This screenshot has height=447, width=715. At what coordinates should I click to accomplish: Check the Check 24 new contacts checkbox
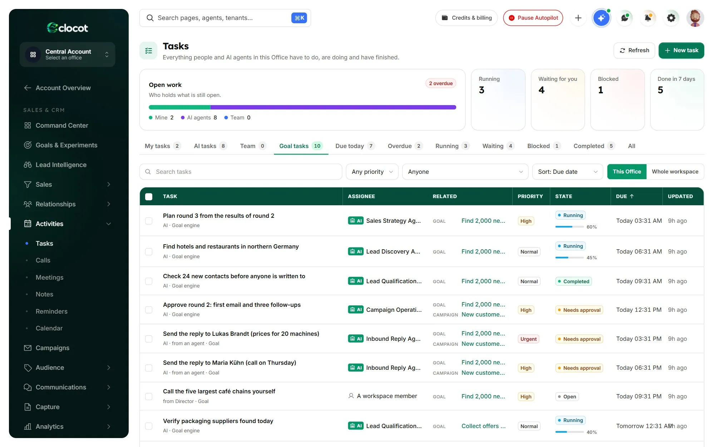coord(149,281)
